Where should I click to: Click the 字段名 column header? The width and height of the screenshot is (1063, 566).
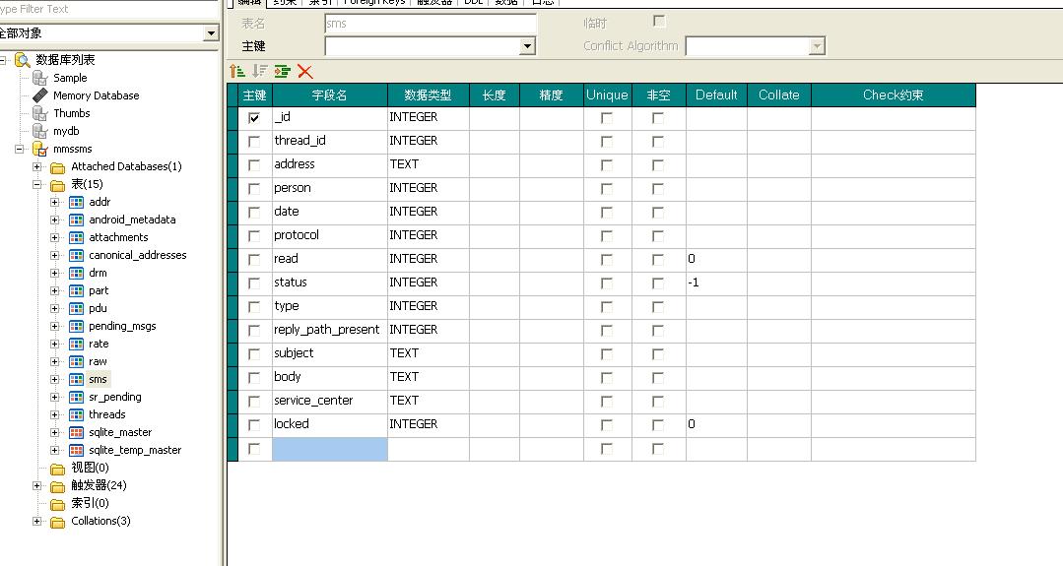tap(329, 95)
